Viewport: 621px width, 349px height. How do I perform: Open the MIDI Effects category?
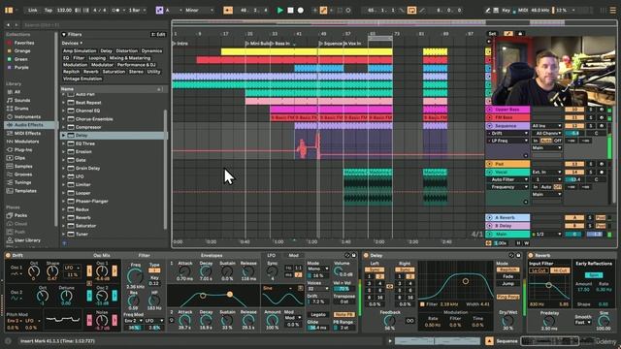[x=27, y=134]
